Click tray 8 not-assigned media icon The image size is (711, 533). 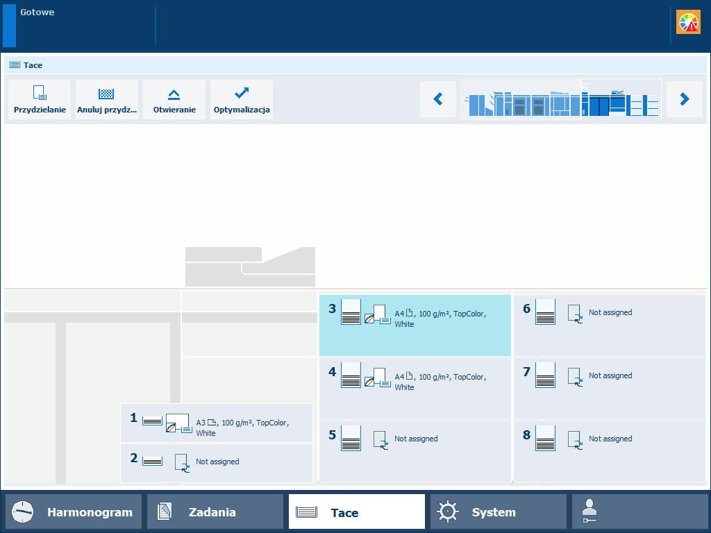point(575,440)
